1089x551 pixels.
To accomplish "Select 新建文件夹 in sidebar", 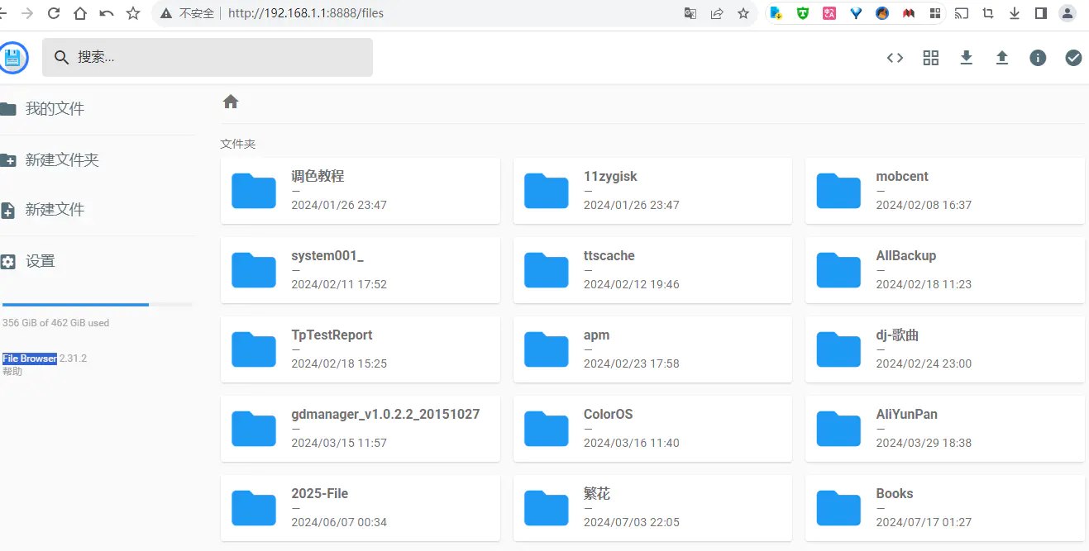I will pos(98,160).
